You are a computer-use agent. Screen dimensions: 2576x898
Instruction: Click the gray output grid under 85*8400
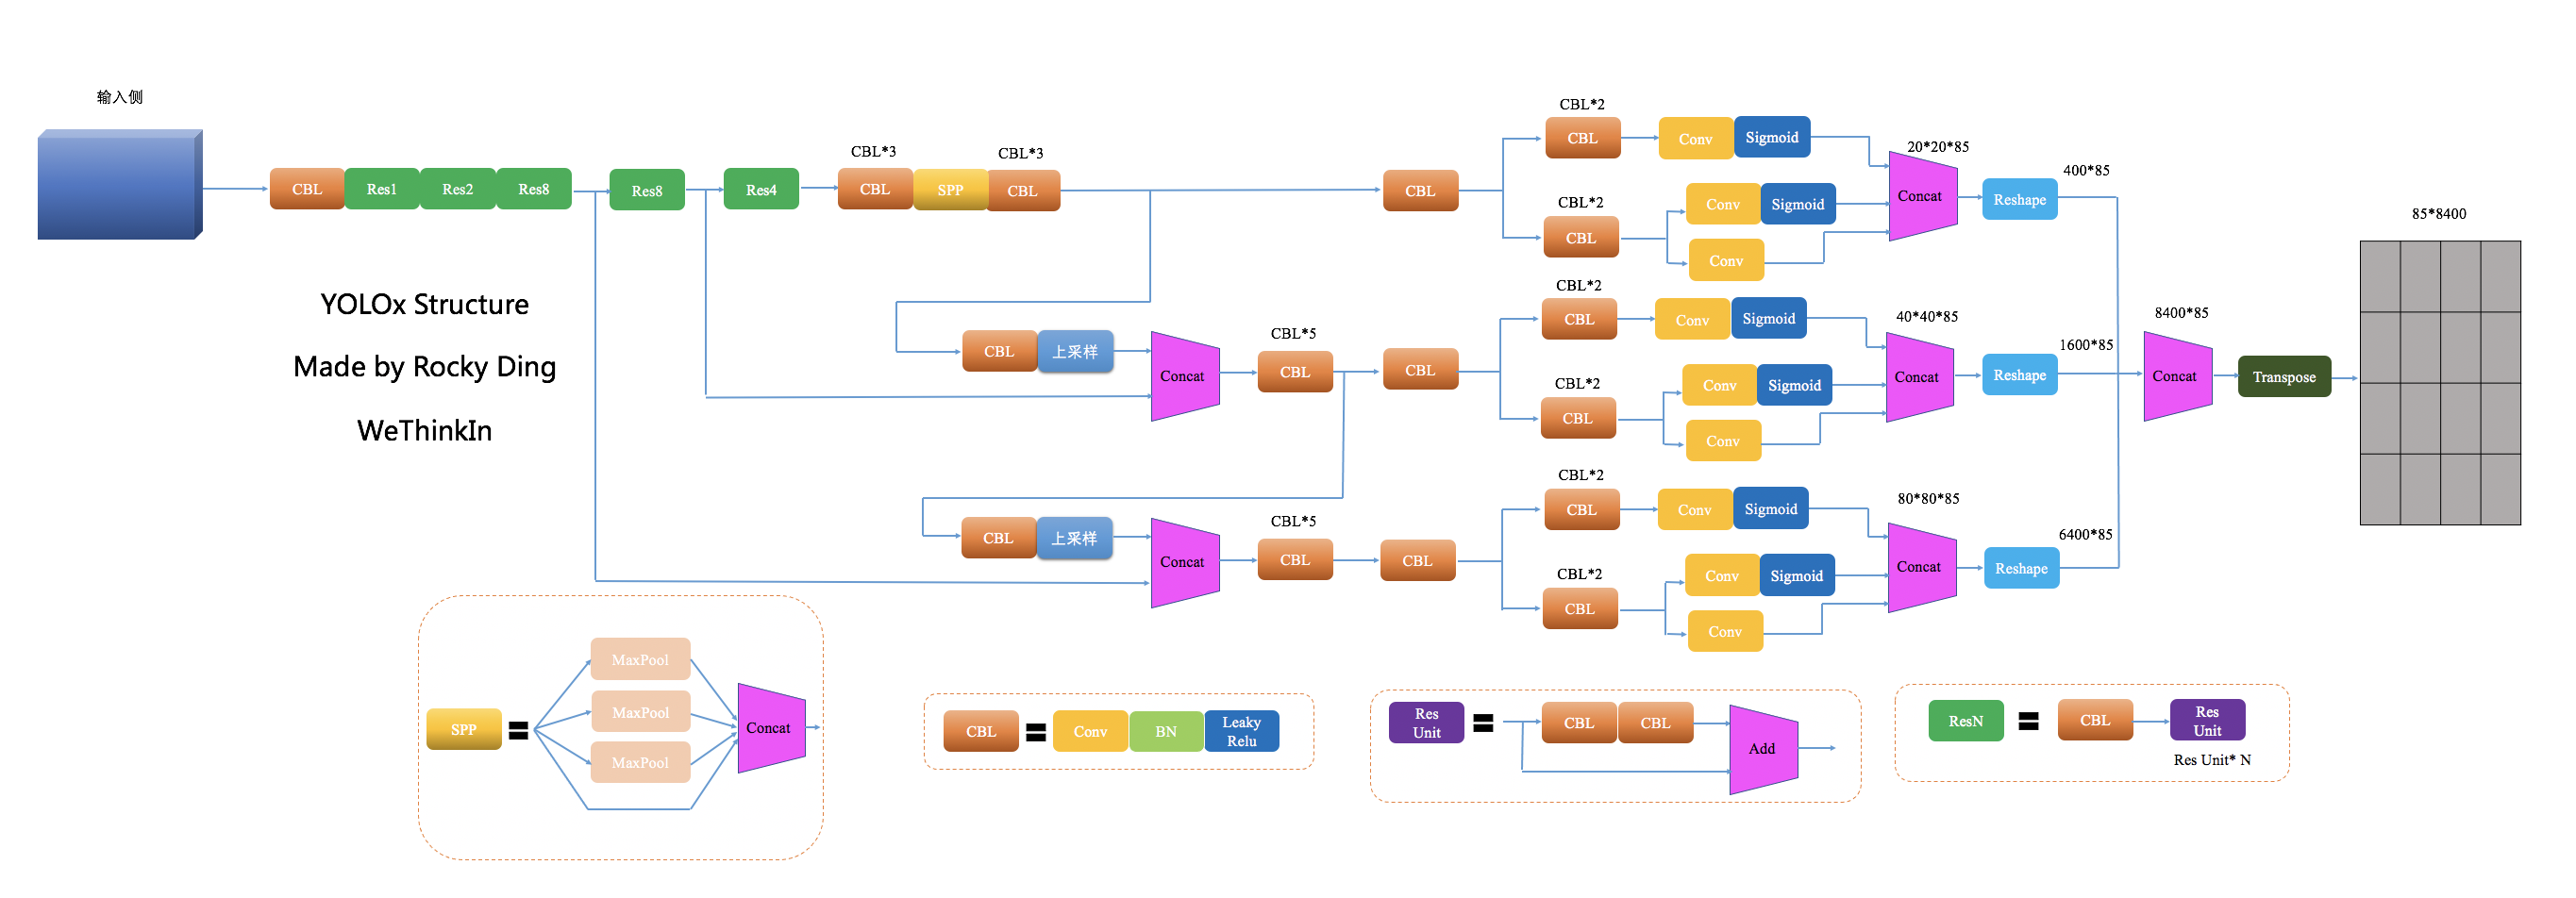[2440, 382]
